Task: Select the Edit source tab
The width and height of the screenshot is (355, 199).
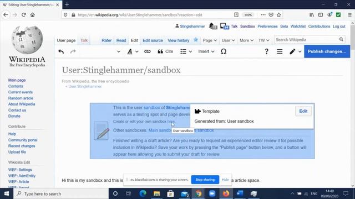Action: [x=153, y=40]
